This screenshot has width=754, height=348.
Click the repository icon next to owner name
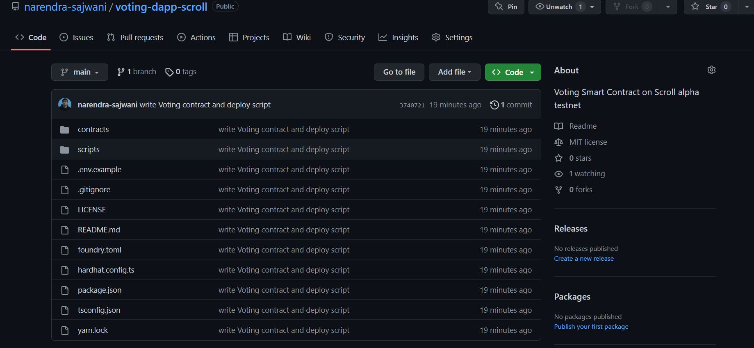pyautogui.click(x=16, y=7)
